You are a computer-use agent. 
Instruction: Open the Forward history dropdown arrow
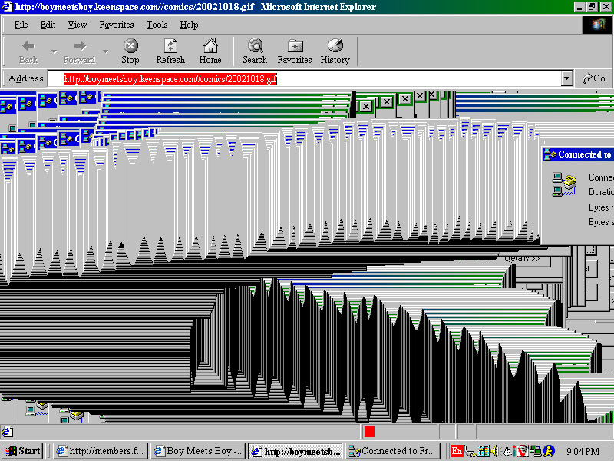(x=106, y=51)
